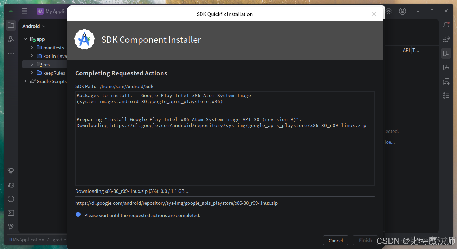Expand the kotlin+java folder

(32, 56)
